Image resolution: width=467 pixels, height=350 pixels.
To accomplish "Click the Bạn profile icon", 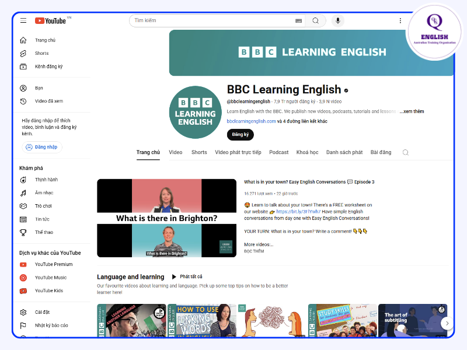I will [23, 88].
